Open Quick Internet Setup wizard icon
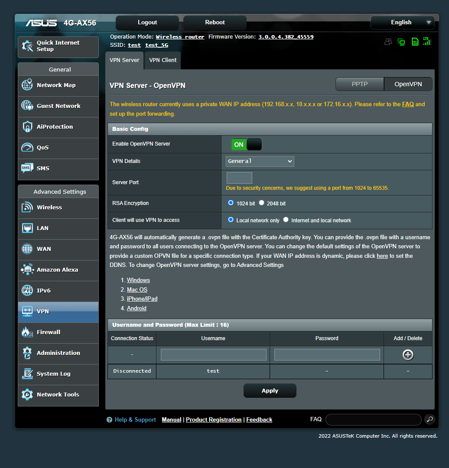449x468 pixels. click(27, 46)
